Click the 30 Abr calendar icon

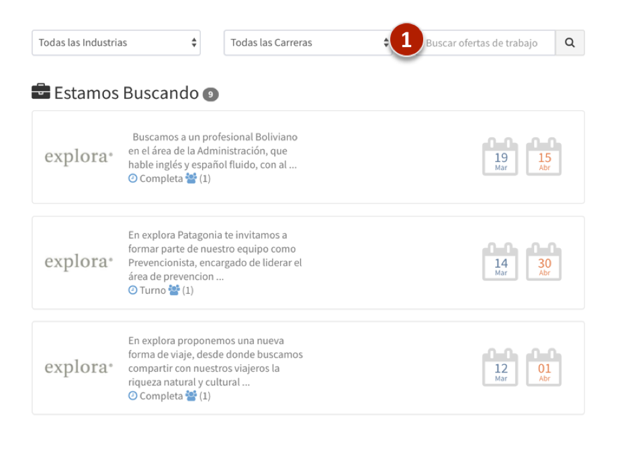[x=544, y=263]
